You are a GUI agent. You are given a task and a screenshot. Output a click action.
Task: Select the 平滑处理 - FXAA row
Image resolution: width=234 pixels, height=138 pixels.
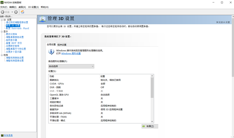coord(99,117)
